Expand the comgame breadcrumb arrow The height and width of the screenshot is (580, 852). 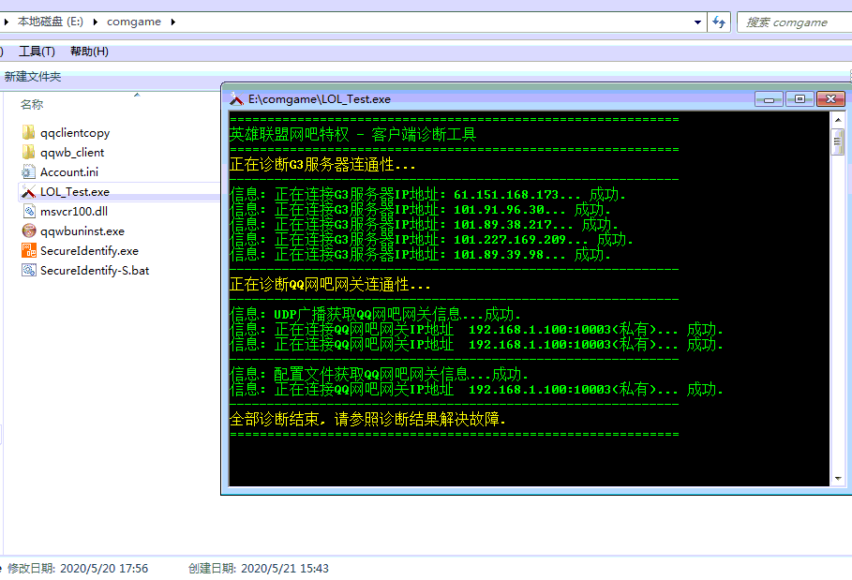point(173,22)
